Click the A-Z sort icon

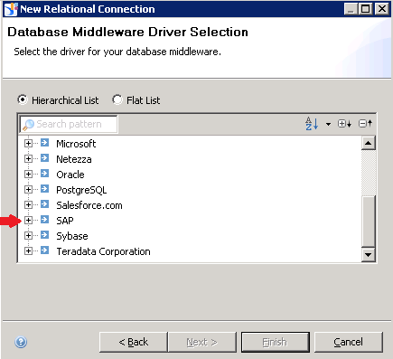tap(312, 124)
